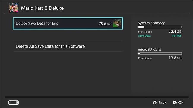
Task: Click Eric's user avatar icon
Action: [x=117, y=23]
